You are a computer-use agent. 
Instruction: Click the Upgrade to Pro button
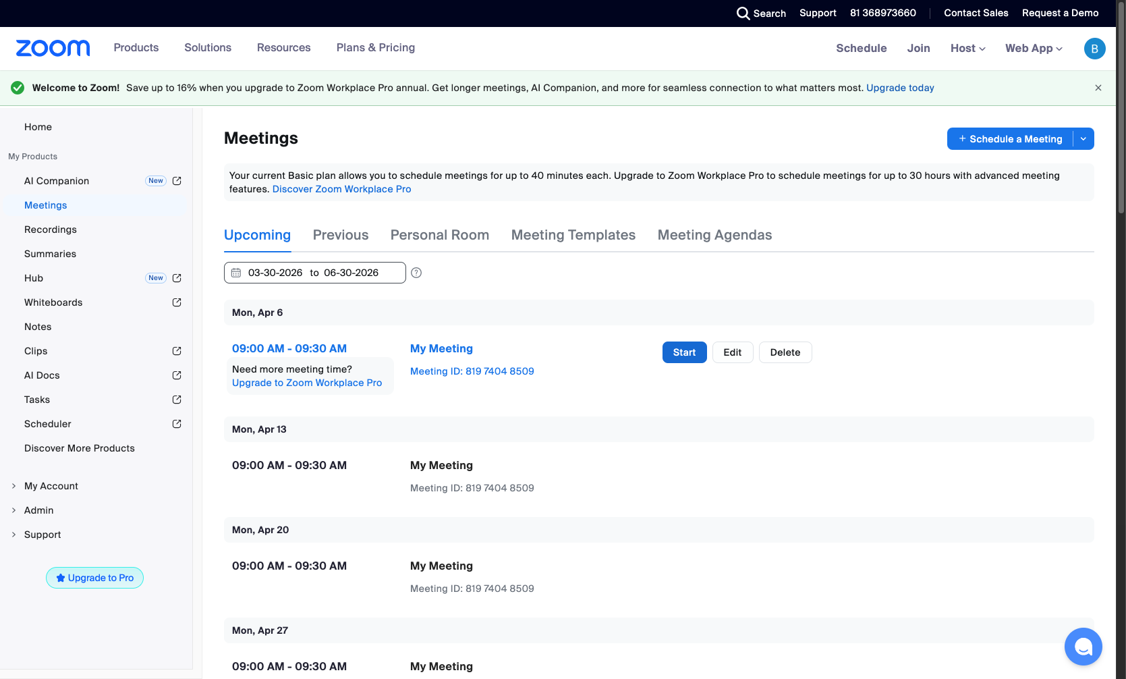click(x=94, y=578)
